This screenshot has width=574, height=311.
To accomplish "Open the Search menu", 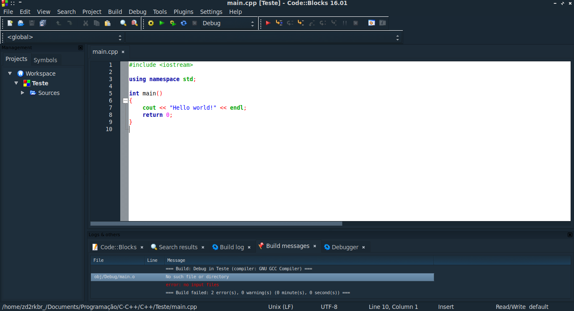I will 66,12.
